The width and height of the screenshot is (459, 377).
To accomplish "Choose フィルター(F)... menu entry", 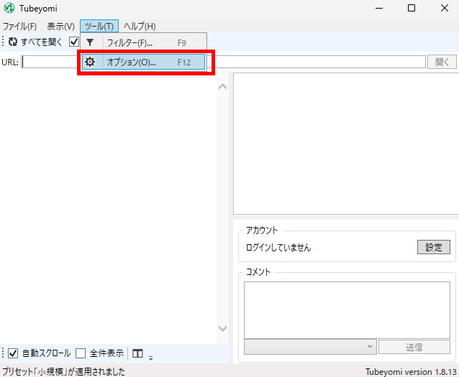I will 143,42.
